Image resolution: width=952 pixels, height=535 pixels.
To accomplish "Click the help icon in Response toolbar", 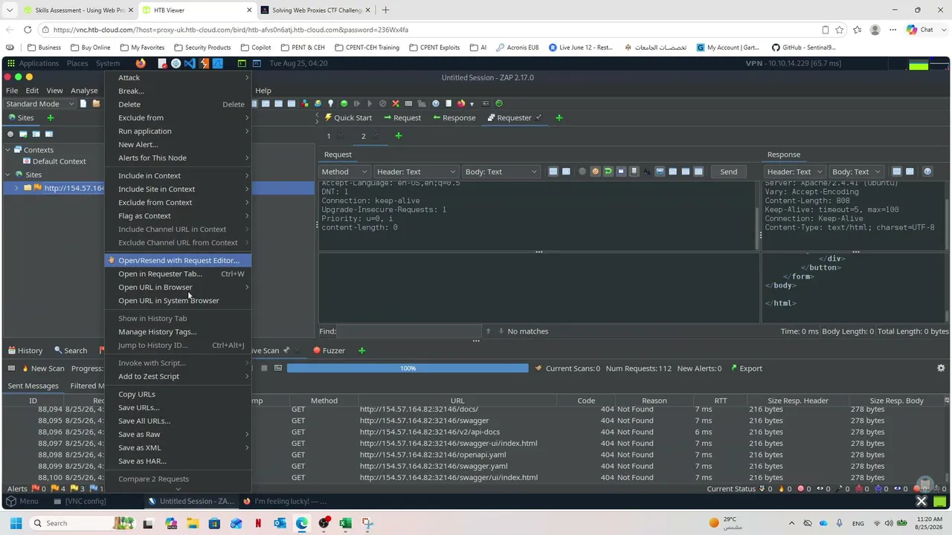I will coord(927,172).
